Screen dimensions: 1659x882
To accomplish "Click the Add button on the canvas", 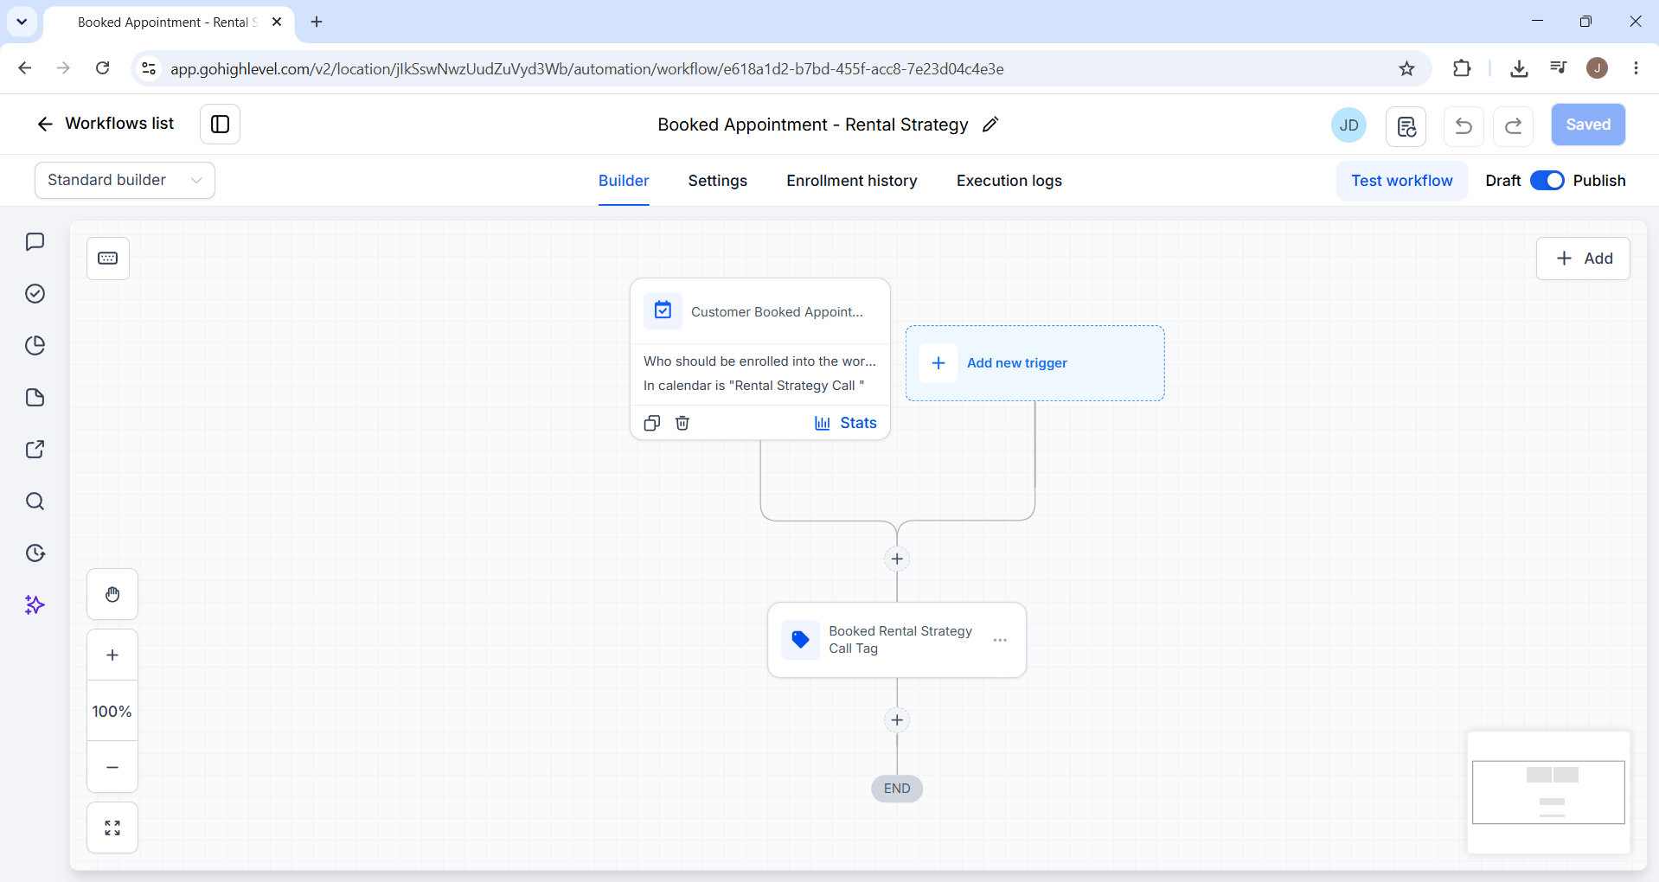I will 1583,259.
